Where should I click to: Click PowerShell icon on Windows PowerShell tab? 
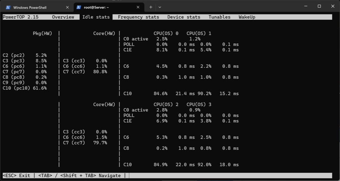tap(8, 7)
